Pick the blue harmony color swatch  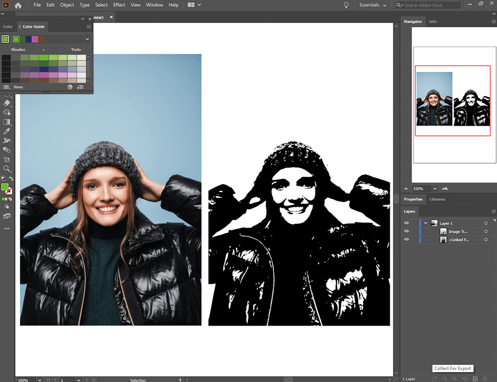coord(28,39)
